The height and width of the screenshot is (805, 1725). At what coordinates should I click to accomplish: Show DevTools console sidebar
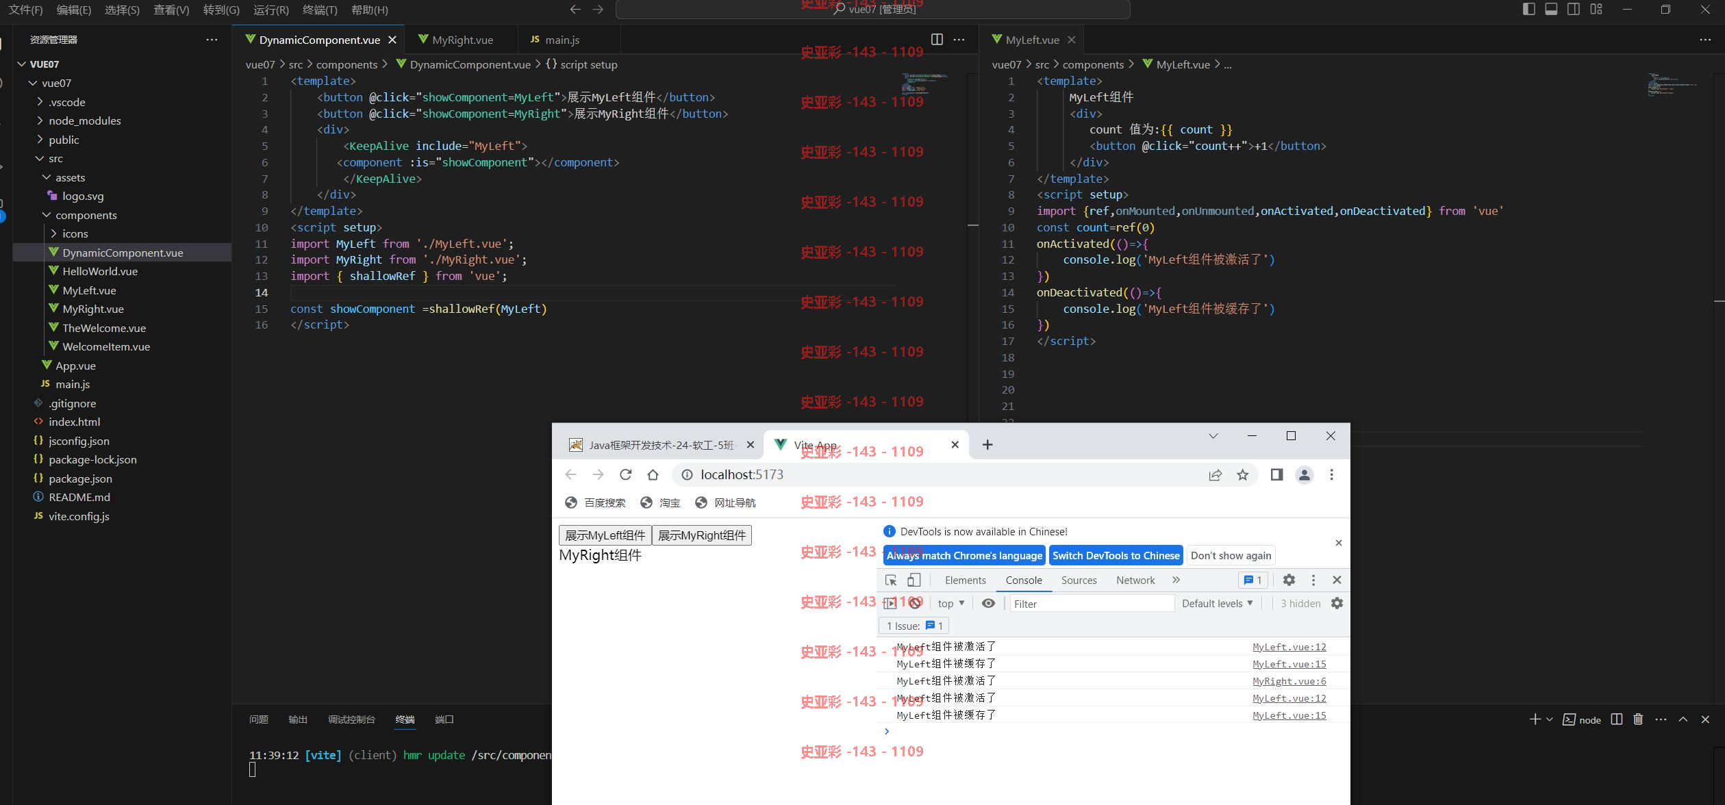890,603
